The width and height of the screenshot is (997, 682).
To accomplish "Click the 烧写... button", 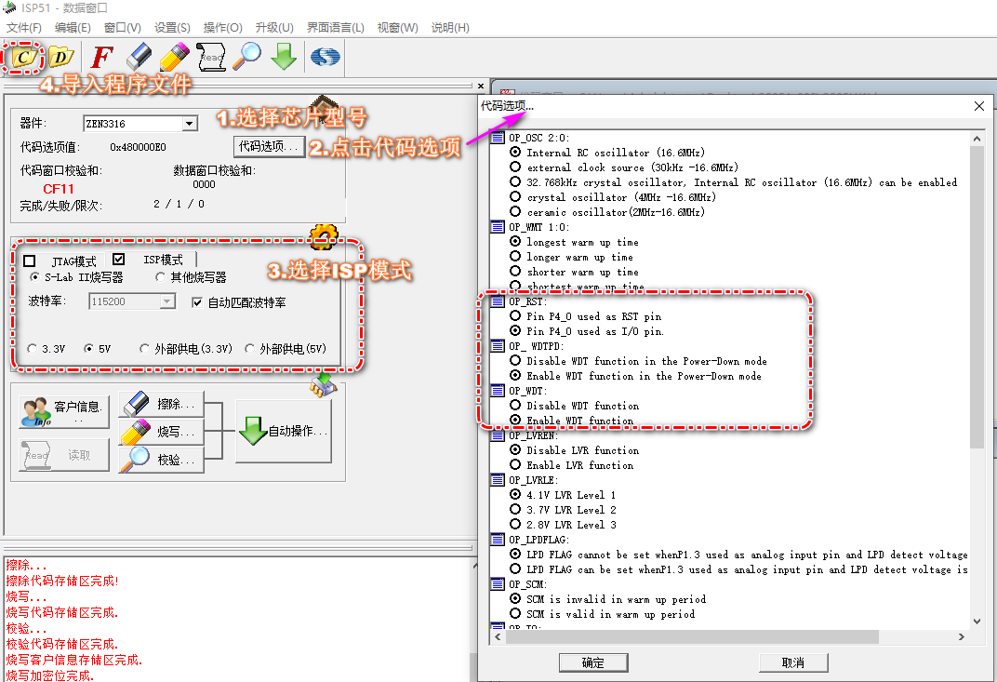I will [162, 432].
